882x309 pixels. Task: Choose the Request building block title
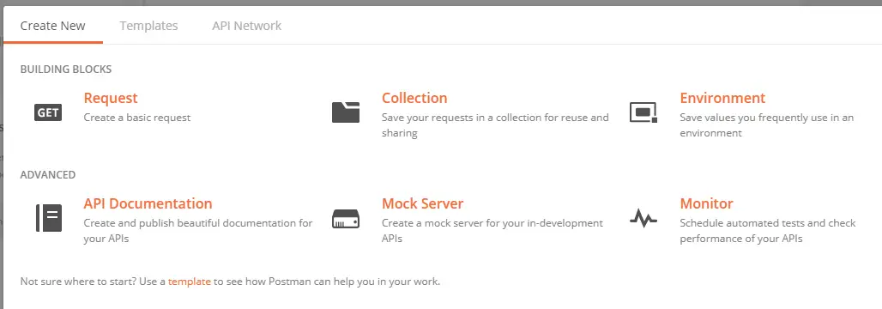pyautogui.click(x=111, y=98)
